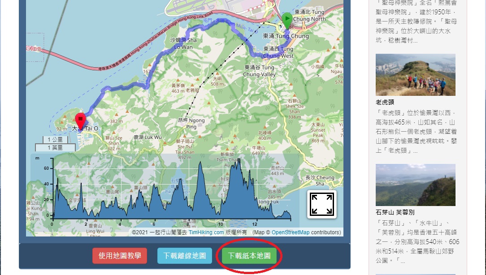Click the 老虎頭 description text
The image size is (486, 275).
coord(416,132)
